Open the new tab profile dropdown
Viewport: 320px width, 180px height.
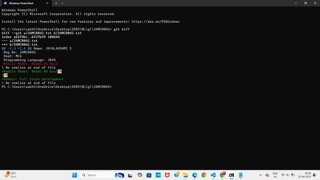point(62,3)
